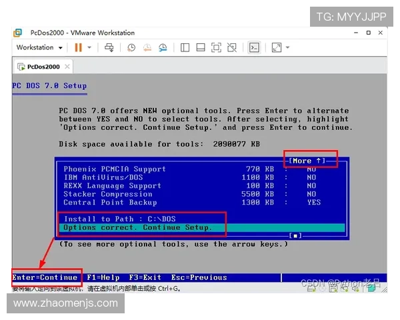Click the orange Pause VM button
Viewport: 400px width, 320px height.
[x=78, y=47]
